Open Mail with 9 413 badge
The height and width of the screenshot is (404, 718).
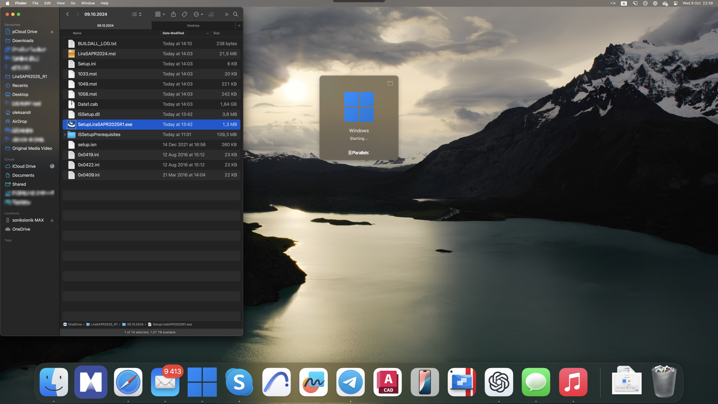[x=165, y=382]
